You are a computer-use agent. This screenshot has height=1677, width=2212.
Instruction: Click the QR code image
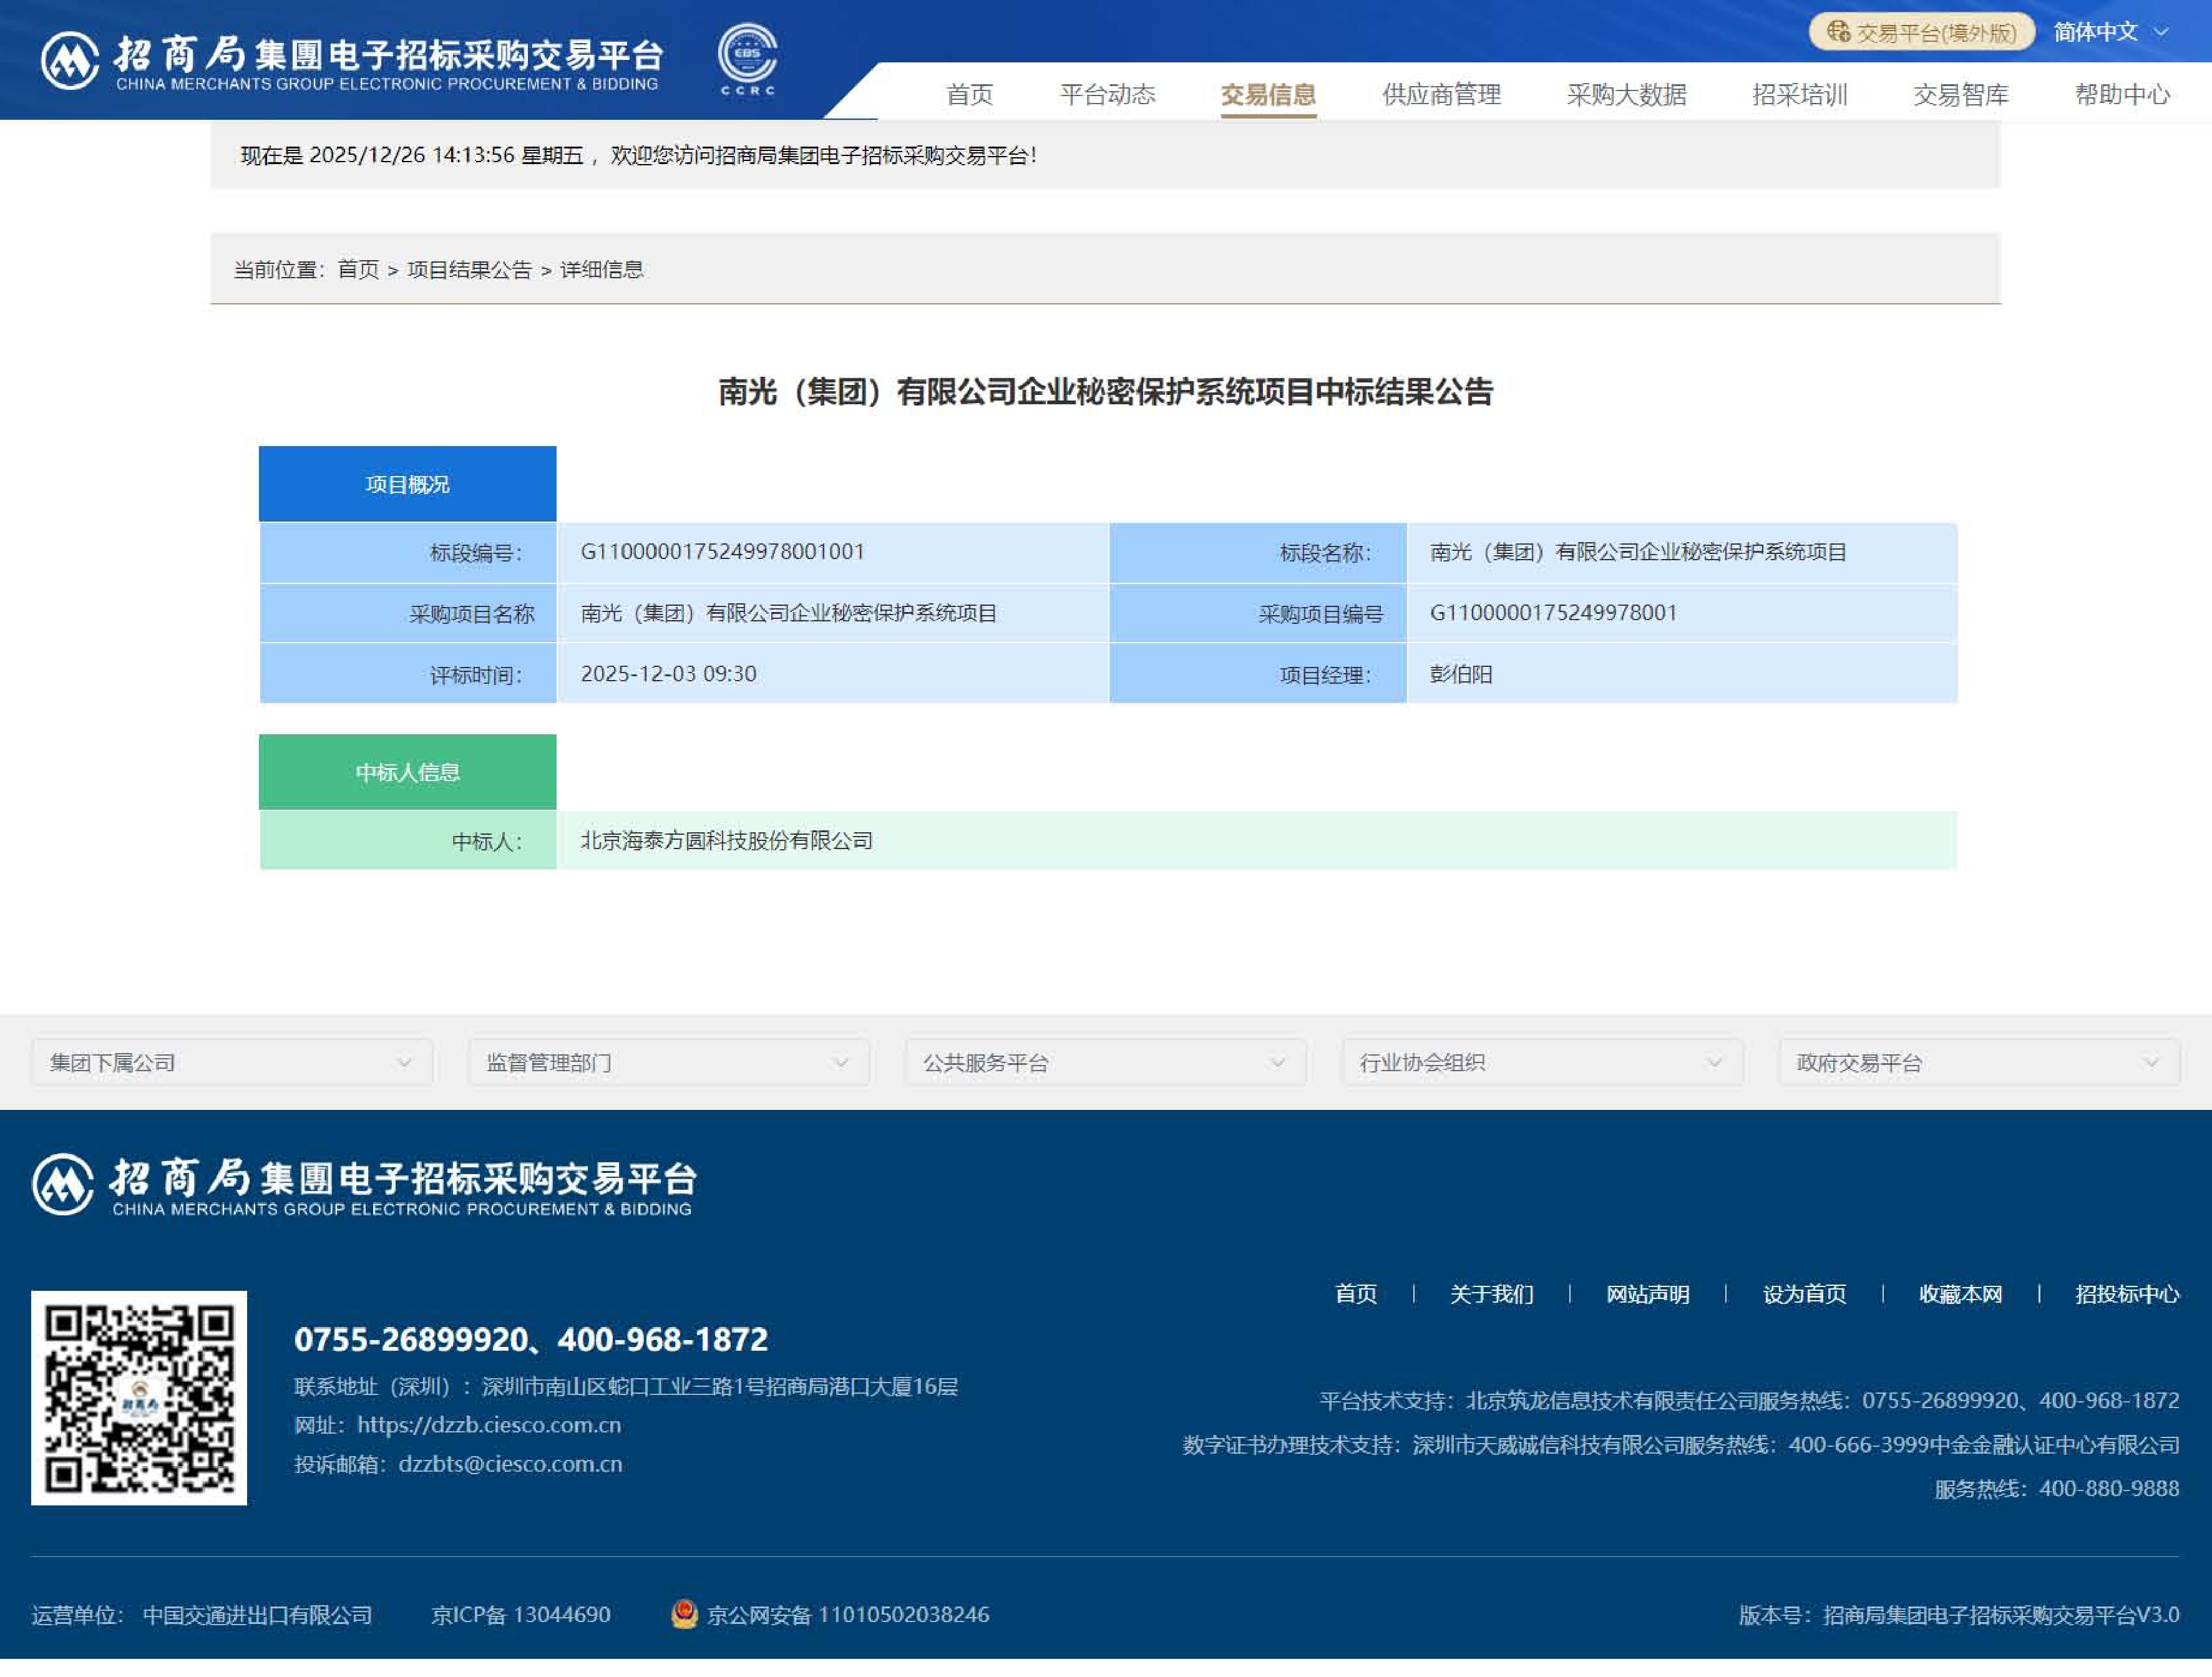point(139,1398)
